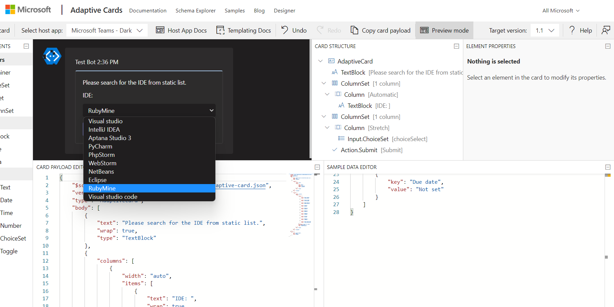Toggle Preview mode off
Screen dimensions: 614x307
point(444,30)
